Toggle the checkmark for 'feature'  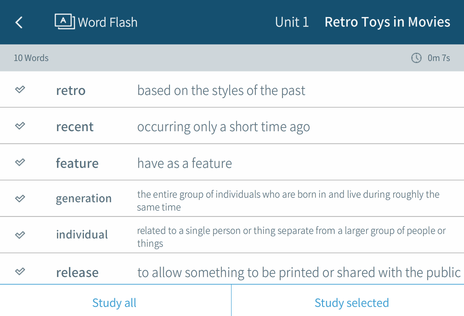pyautogui.click(x=20, y=162)
